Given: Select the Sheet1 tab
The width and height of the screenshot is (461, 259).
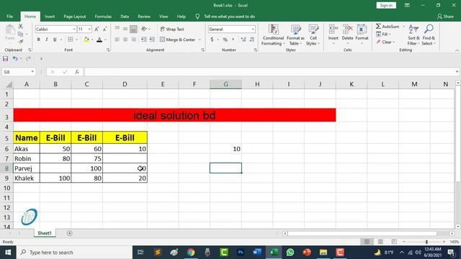Looking at the screenshot, I should [45, 233].
